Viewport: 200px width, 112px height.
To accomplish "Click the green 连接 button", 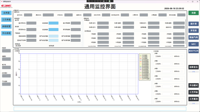I will click(193, 13).
